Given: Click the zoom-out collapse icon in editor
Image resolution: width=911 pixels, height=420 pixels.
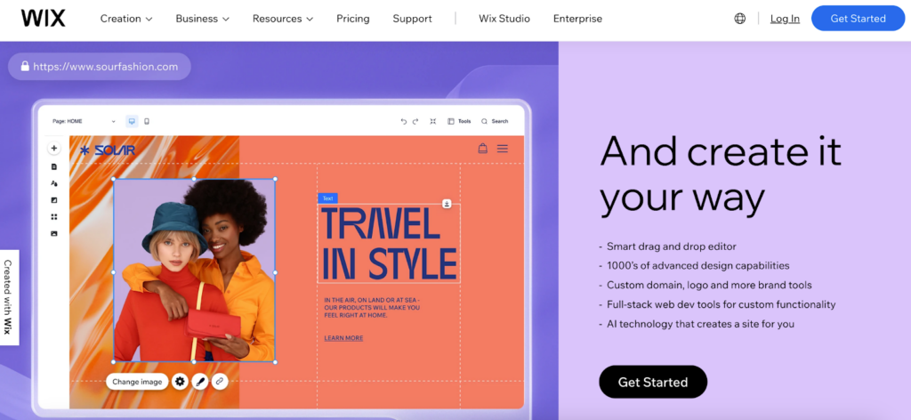Looking at the screenshot, I should [433, 121].
